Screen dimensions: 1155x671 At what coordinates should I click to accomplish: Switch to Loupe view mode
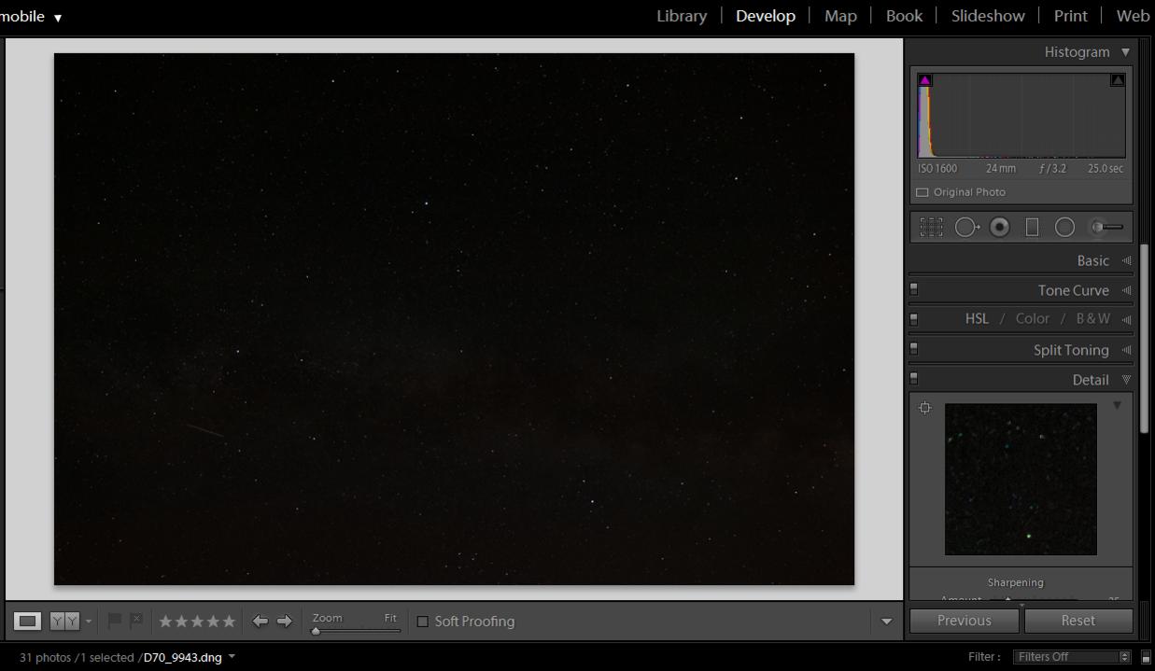28,621
